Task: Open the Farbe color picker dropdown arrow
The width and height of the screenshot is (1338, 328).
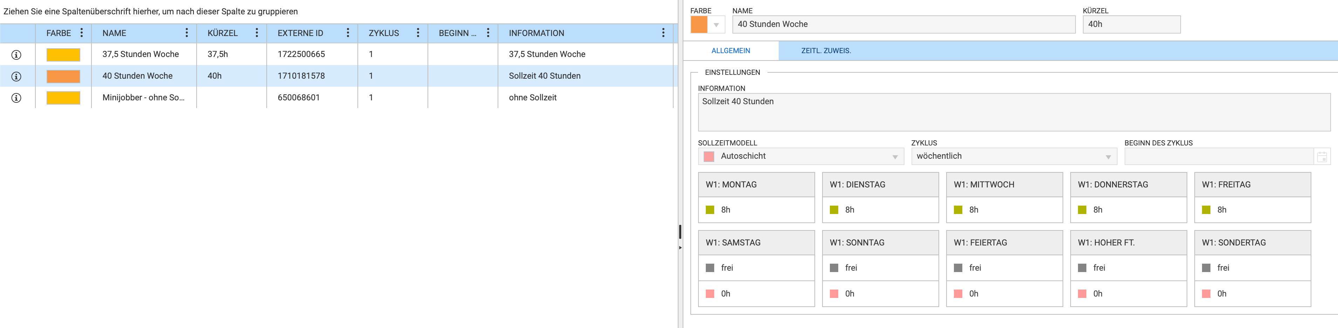Action: [x=716, y=25]
